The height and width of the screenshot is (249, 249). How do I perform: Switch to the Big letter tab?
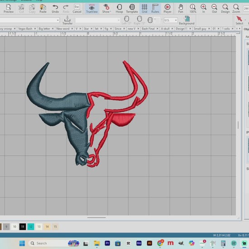(x=44, y=29)
